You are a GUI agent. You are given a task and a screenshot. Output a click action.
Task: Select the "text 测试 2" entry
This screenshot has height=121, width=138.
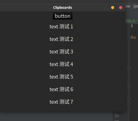coord(61,39)
